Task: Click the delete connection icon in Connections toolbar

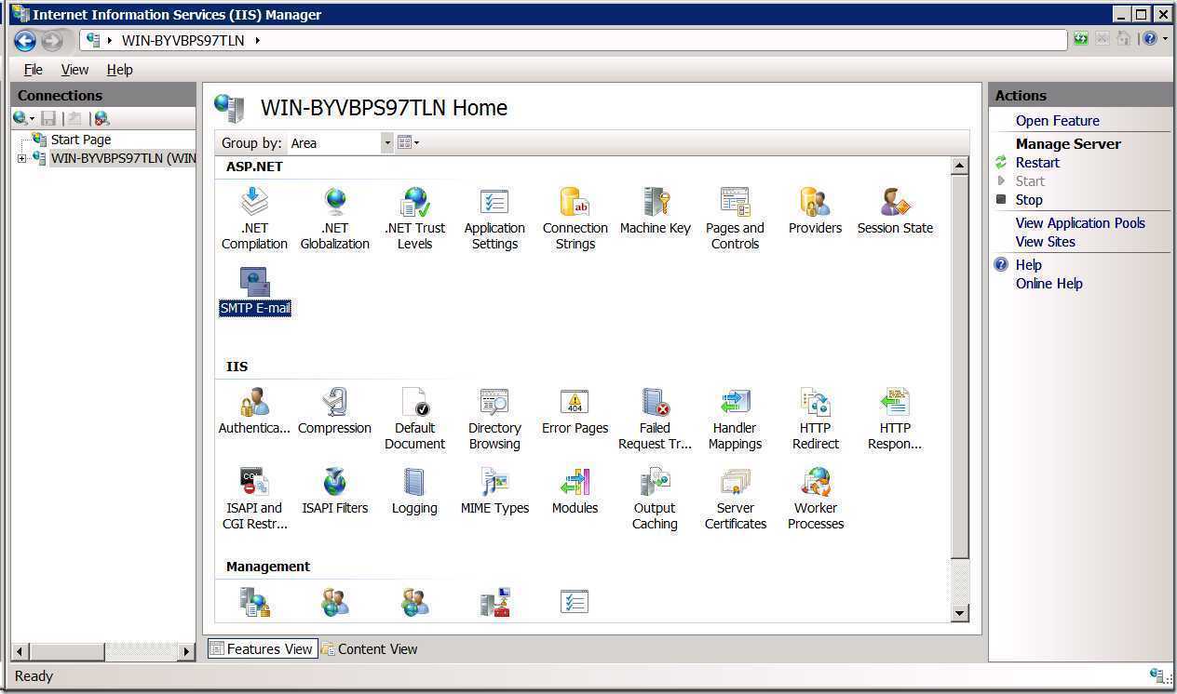Action: point(101,118)
